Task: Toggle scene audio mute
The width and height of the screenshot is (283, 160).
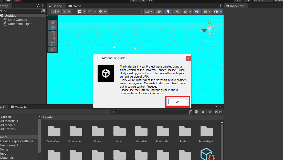Action: [177, 12]
